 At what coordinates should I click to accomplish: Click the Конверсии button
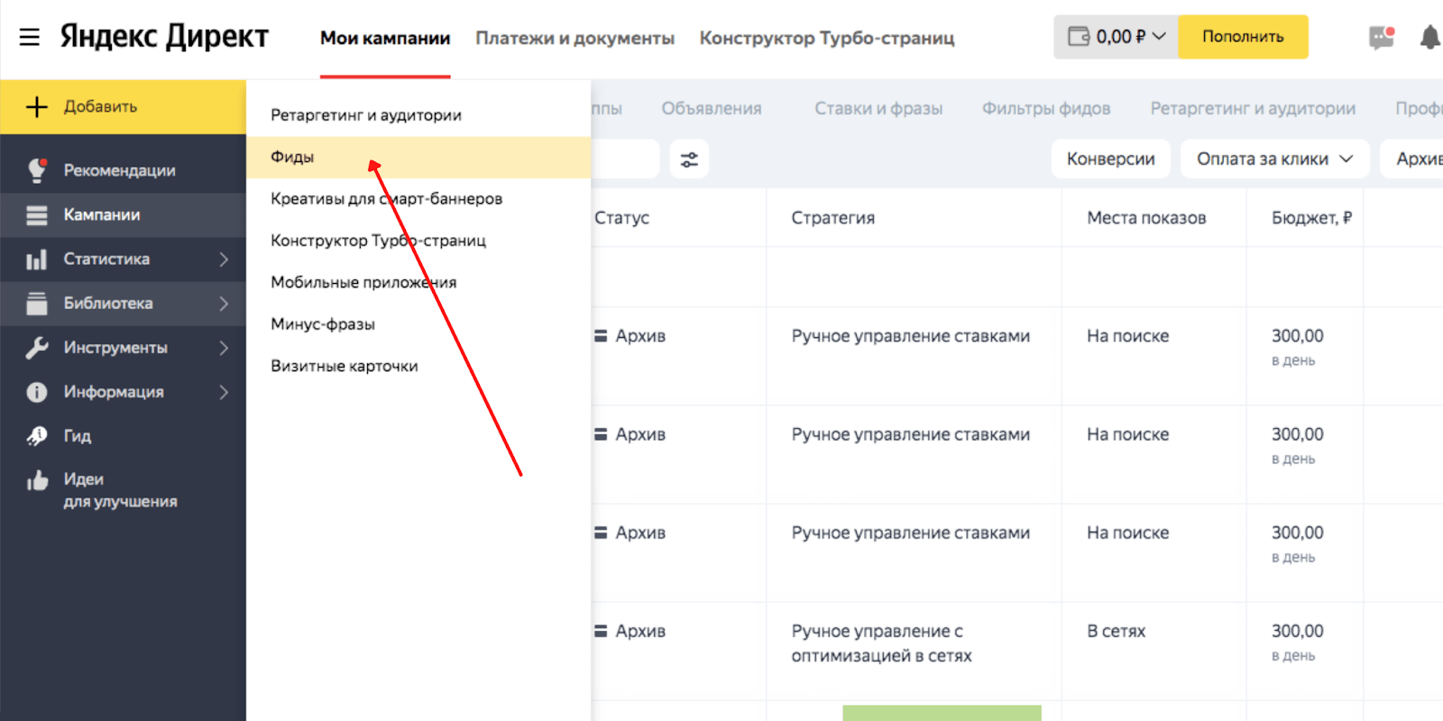1110,160
